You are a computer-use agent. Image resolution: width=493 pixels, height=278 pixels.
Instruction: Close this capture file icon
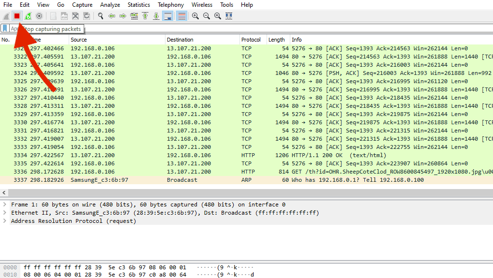(75, 16)
